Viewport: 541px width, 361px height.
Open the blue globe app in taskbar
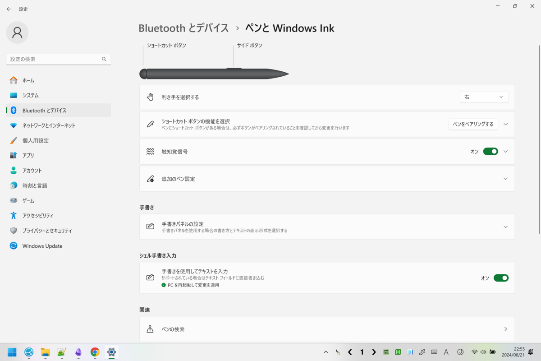click(29, 352)
